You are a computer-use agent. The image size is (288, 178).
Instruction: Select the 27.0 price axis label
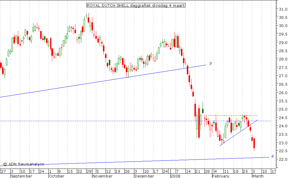pyautogui.click(x=283, y=76)
